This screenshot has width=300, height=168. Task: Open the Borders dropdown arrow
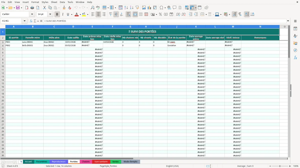tap(206, 14)
